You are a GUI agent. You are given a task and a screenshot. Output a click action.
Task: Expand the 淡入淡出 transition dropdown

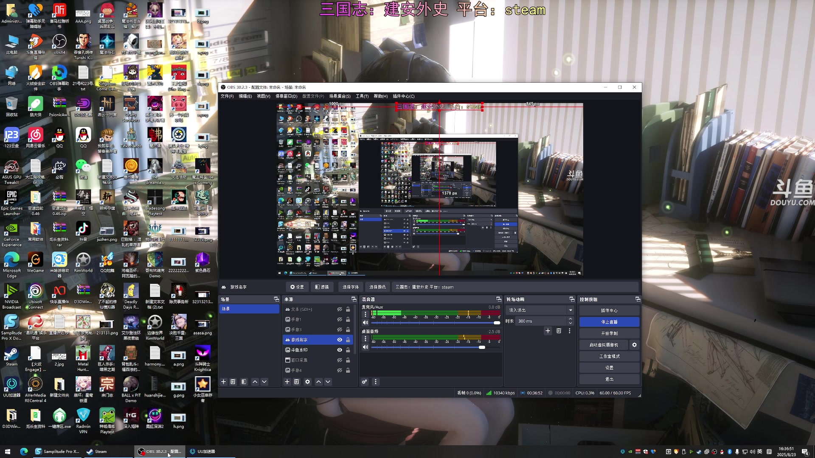point(570,310)
